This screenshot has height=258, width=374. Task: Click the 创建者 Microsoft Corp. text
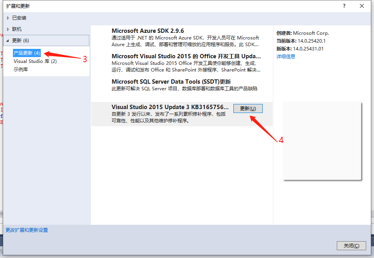point(302,33)
